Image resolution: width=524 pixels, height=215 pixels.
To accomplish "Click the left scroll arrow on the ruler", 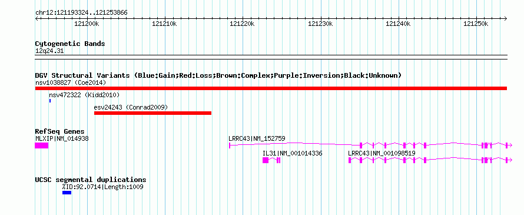I will (x=37, y=18).
